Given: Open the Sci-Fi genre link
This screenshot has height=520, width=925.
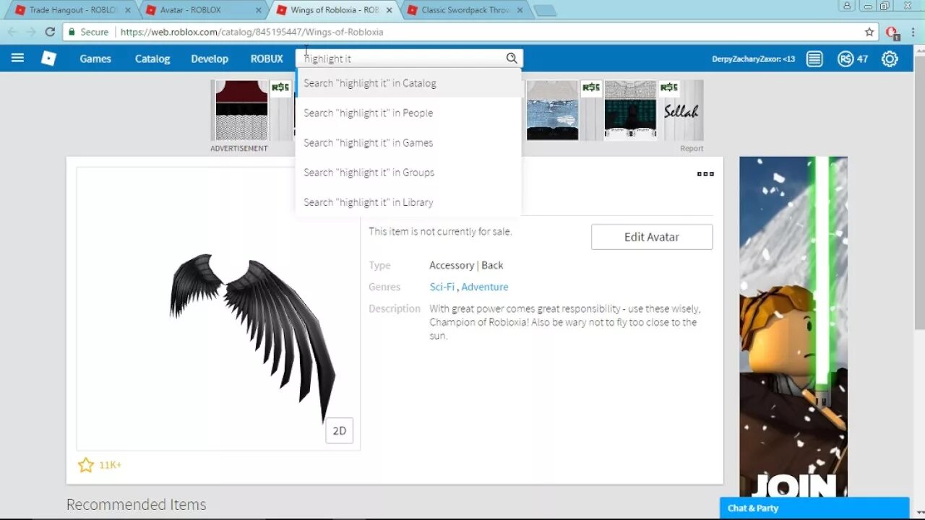Looking at the screenshot, I should tap(442, 287).
